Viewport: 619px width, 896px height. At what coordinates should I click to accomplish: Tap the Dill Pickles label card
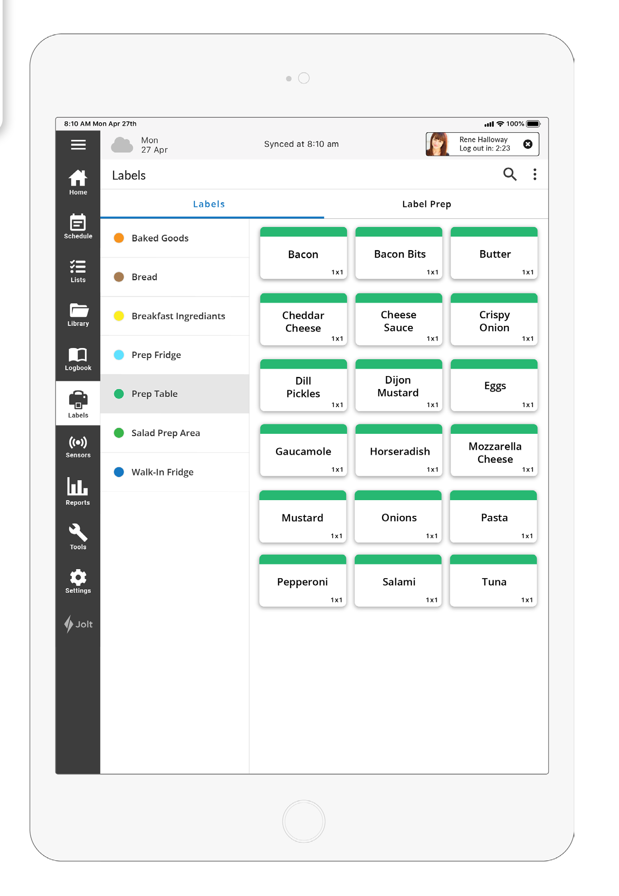point(303,385)
